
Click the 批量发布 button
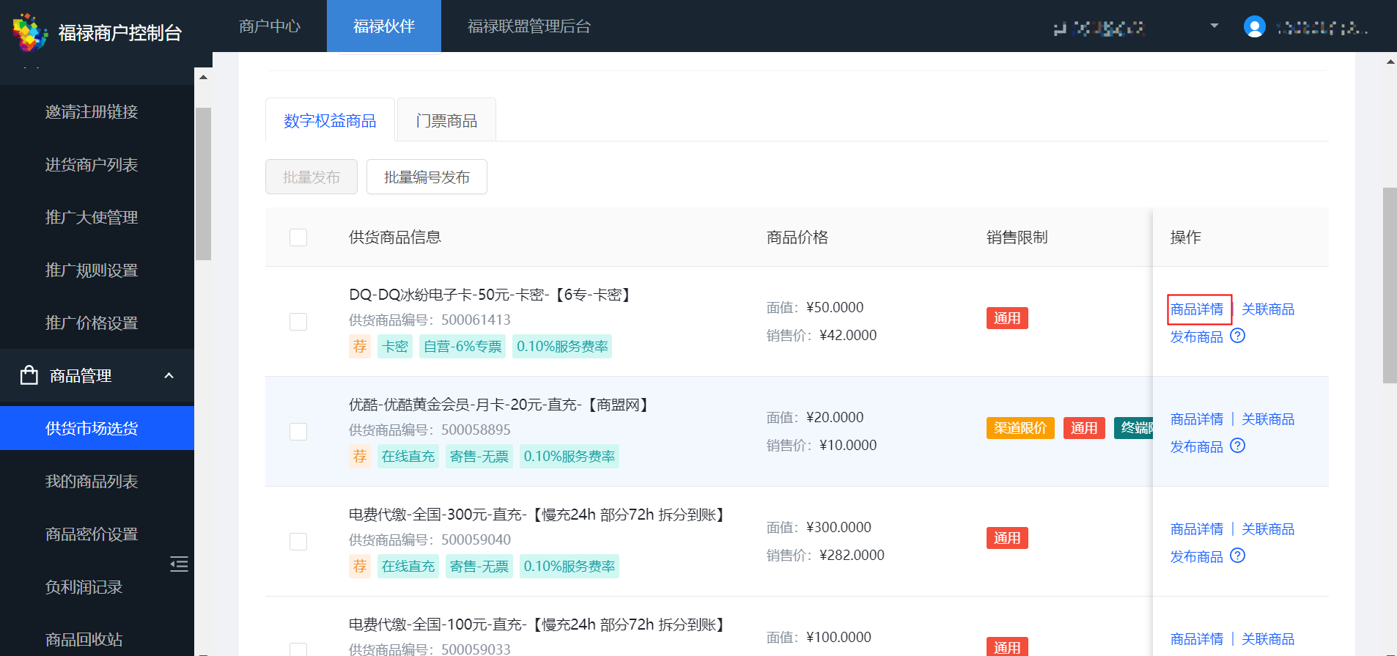pyautogui.click(x=312, y=177)
